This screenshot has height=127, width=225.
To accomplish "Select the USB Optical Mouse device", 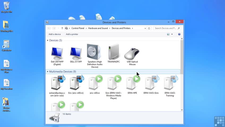I will point(132,57).
